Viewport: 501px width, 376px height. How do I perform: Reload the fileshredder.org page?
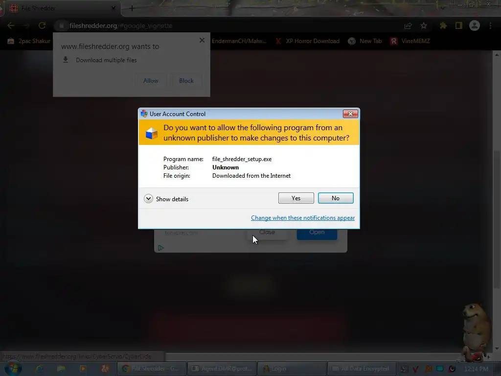pyautogui.click(x=42, y=25)
